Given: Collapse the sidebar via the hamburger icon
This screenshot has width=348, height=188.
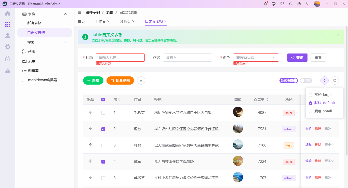Looking at the screenshot, I should 80,12.
